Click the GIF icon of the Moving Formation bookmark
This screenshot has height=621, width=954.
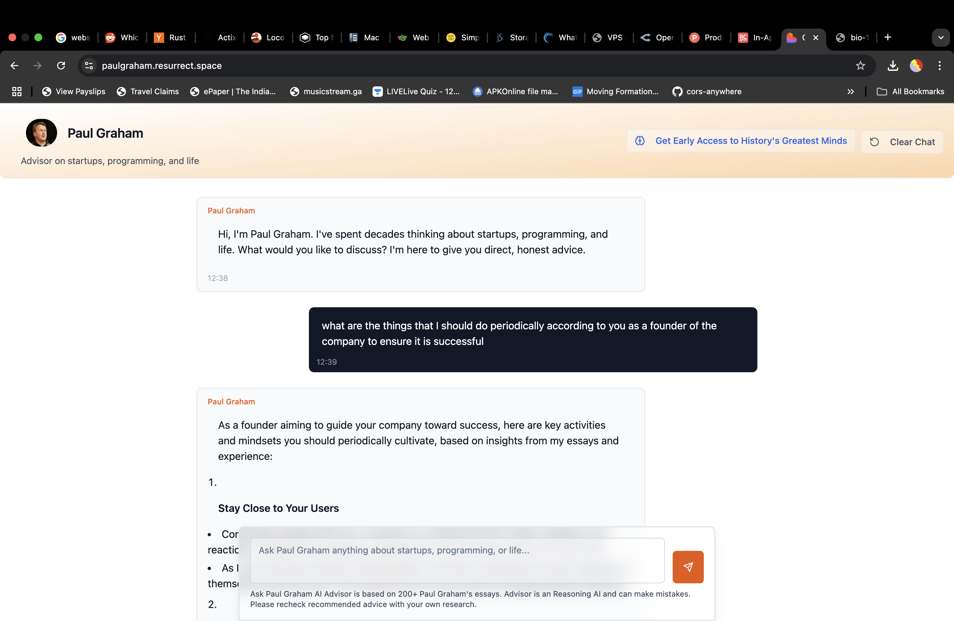click(x=577, y=92)
